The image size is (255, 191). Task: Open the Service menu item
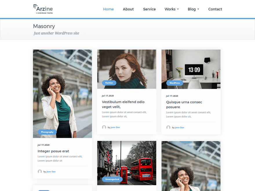tap(149, 9)
